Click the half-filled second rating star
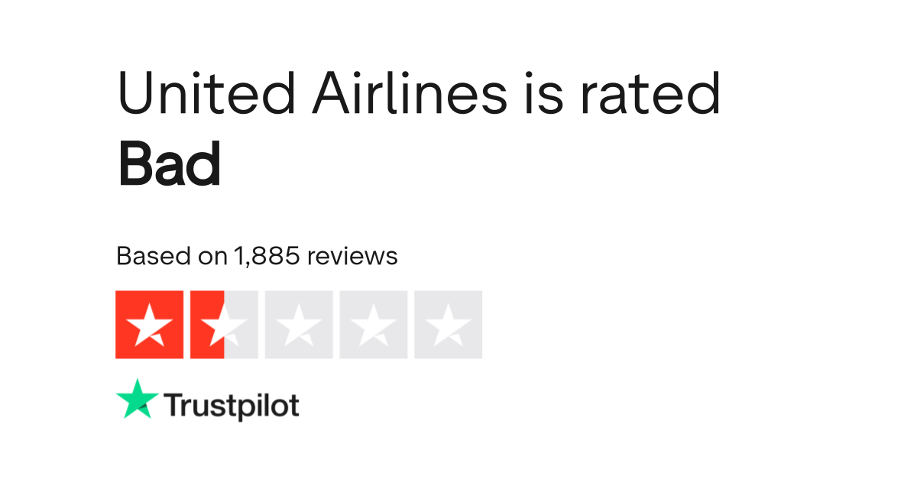This screenshot has width=917, height=479. 224,324
